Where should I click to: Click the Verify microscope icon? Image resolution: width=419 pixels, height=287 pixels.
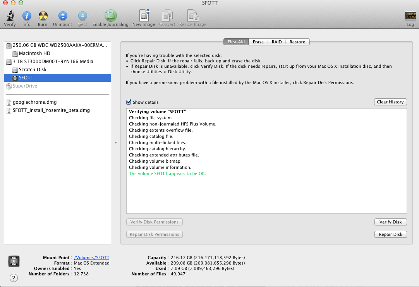tap(10, 16)
